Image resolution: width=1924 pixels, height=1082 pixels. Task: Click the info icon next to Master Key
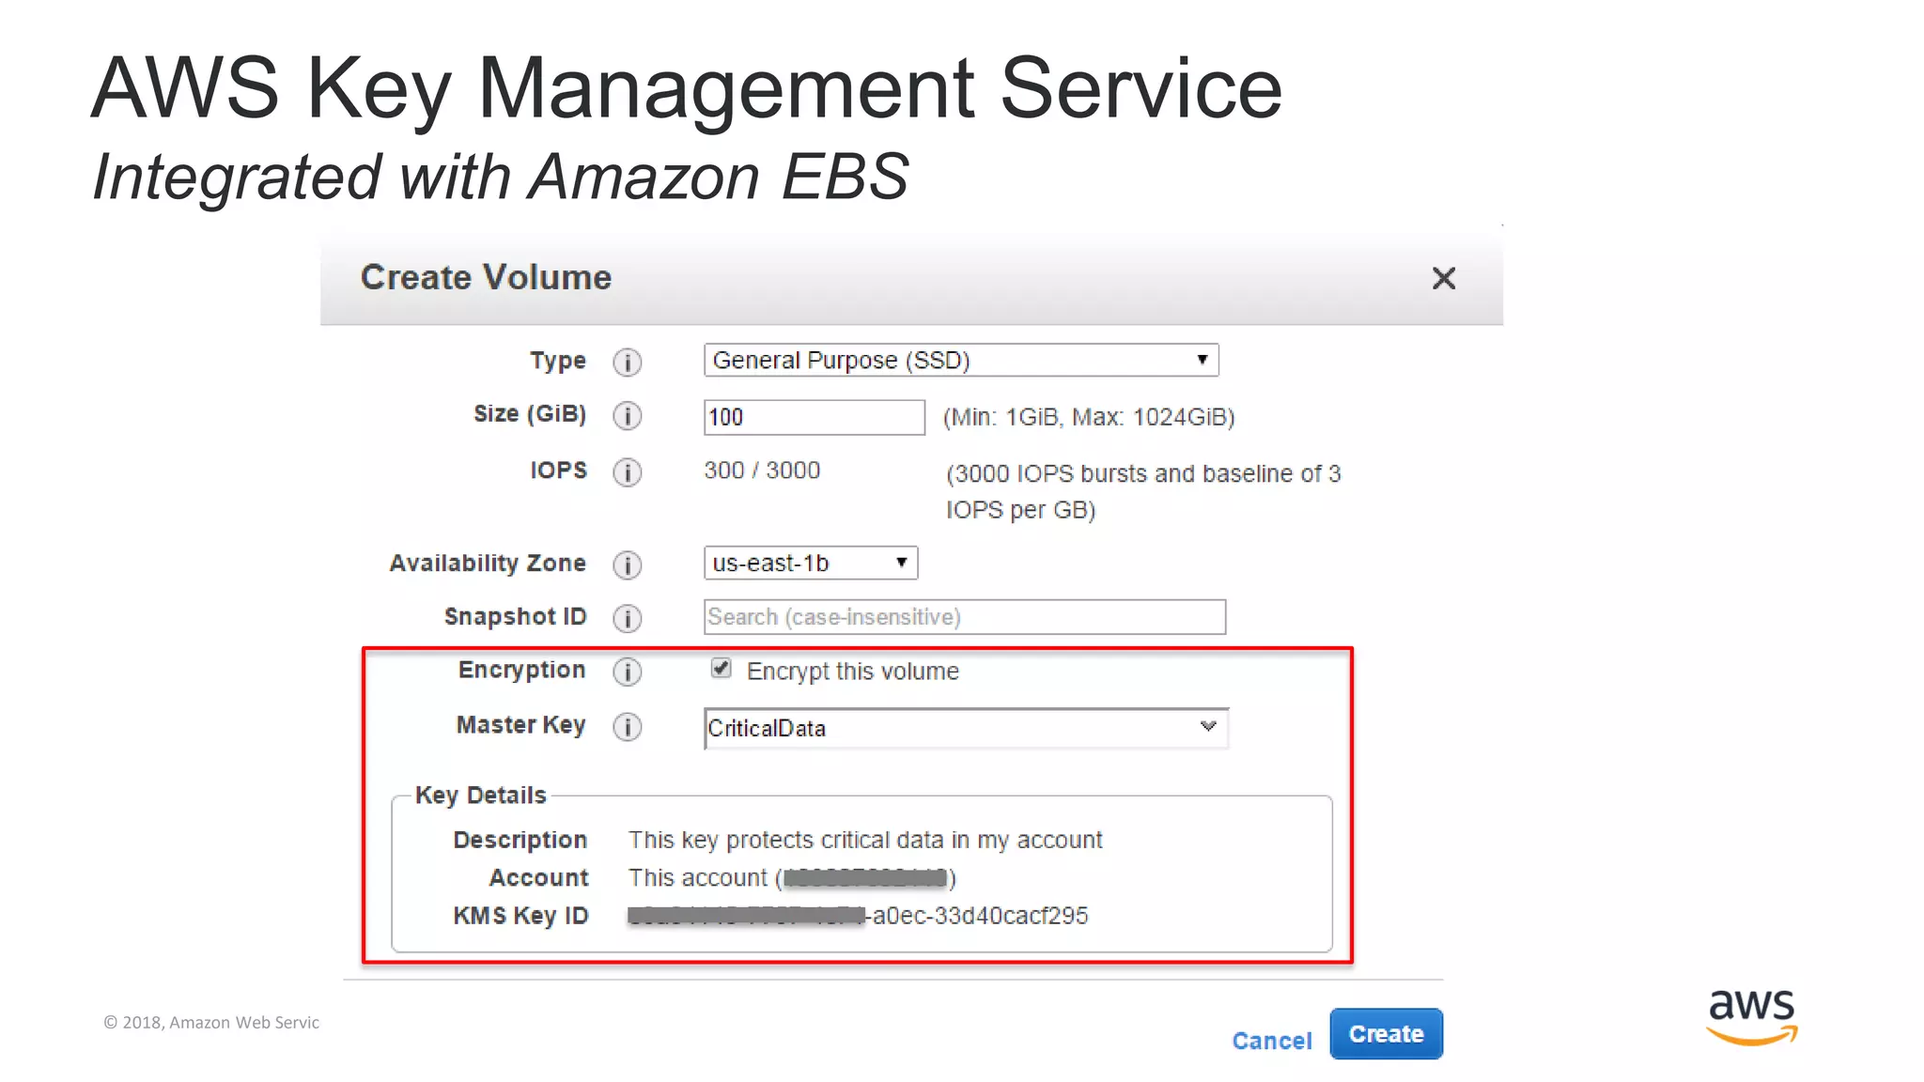[627, 727]
